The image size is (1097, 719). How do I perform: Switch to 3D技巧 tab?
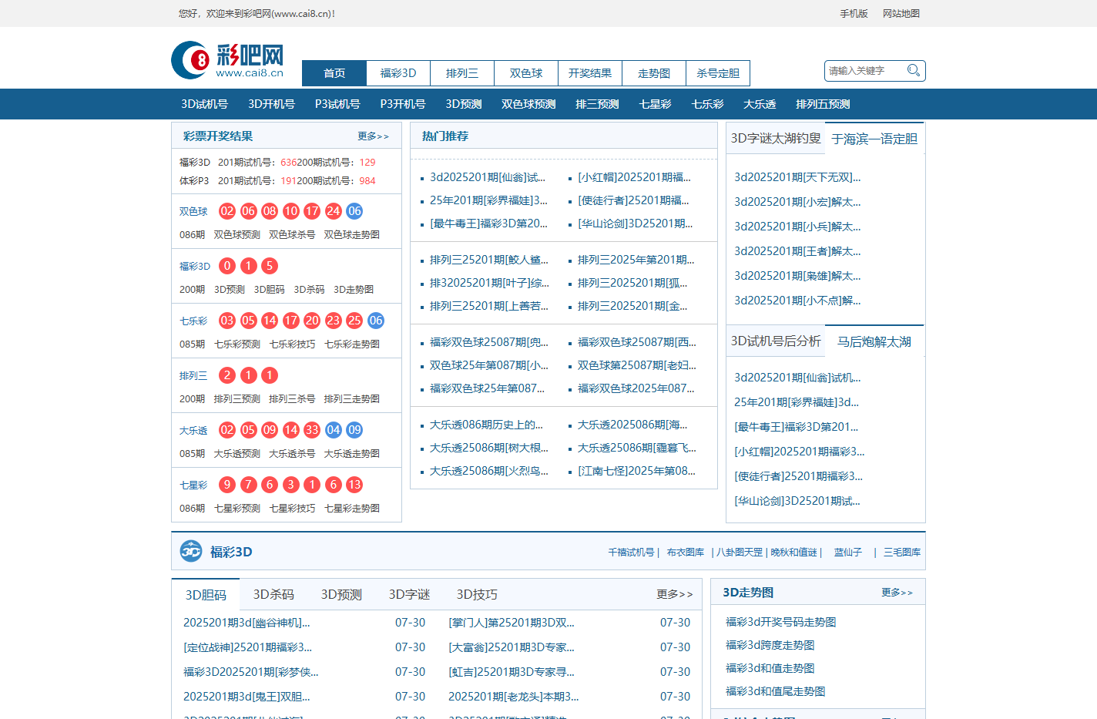(477, 595)
